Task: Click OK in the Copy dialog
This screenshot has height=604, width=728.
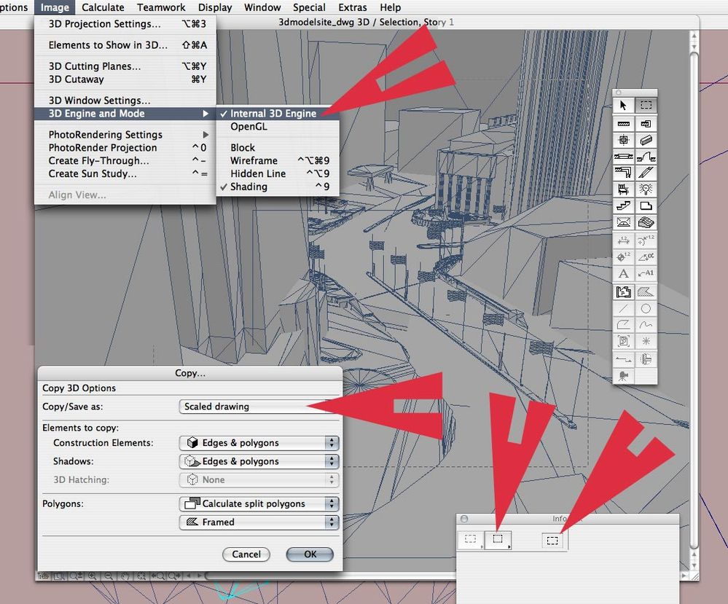Action: coord(310,554)
